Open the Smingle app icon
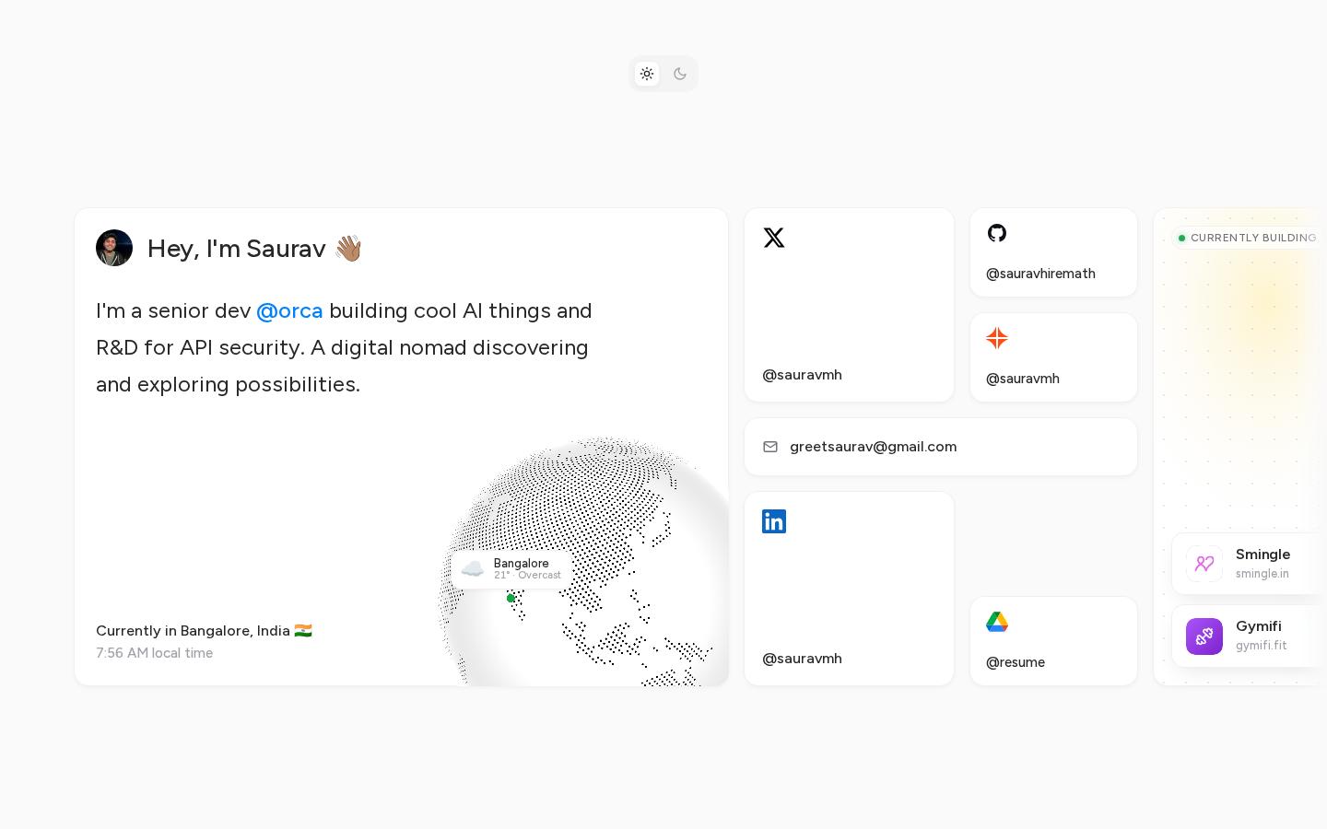 coord(1204,564)
